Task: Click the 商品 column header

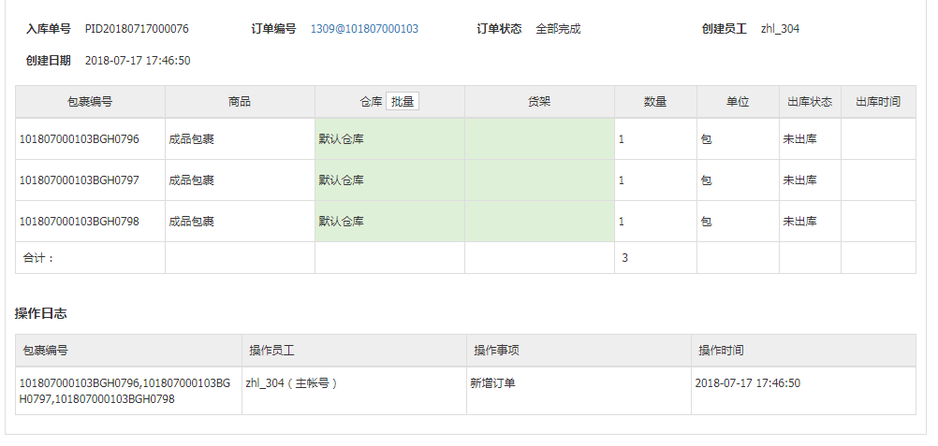Action: (x=240, y=102)
